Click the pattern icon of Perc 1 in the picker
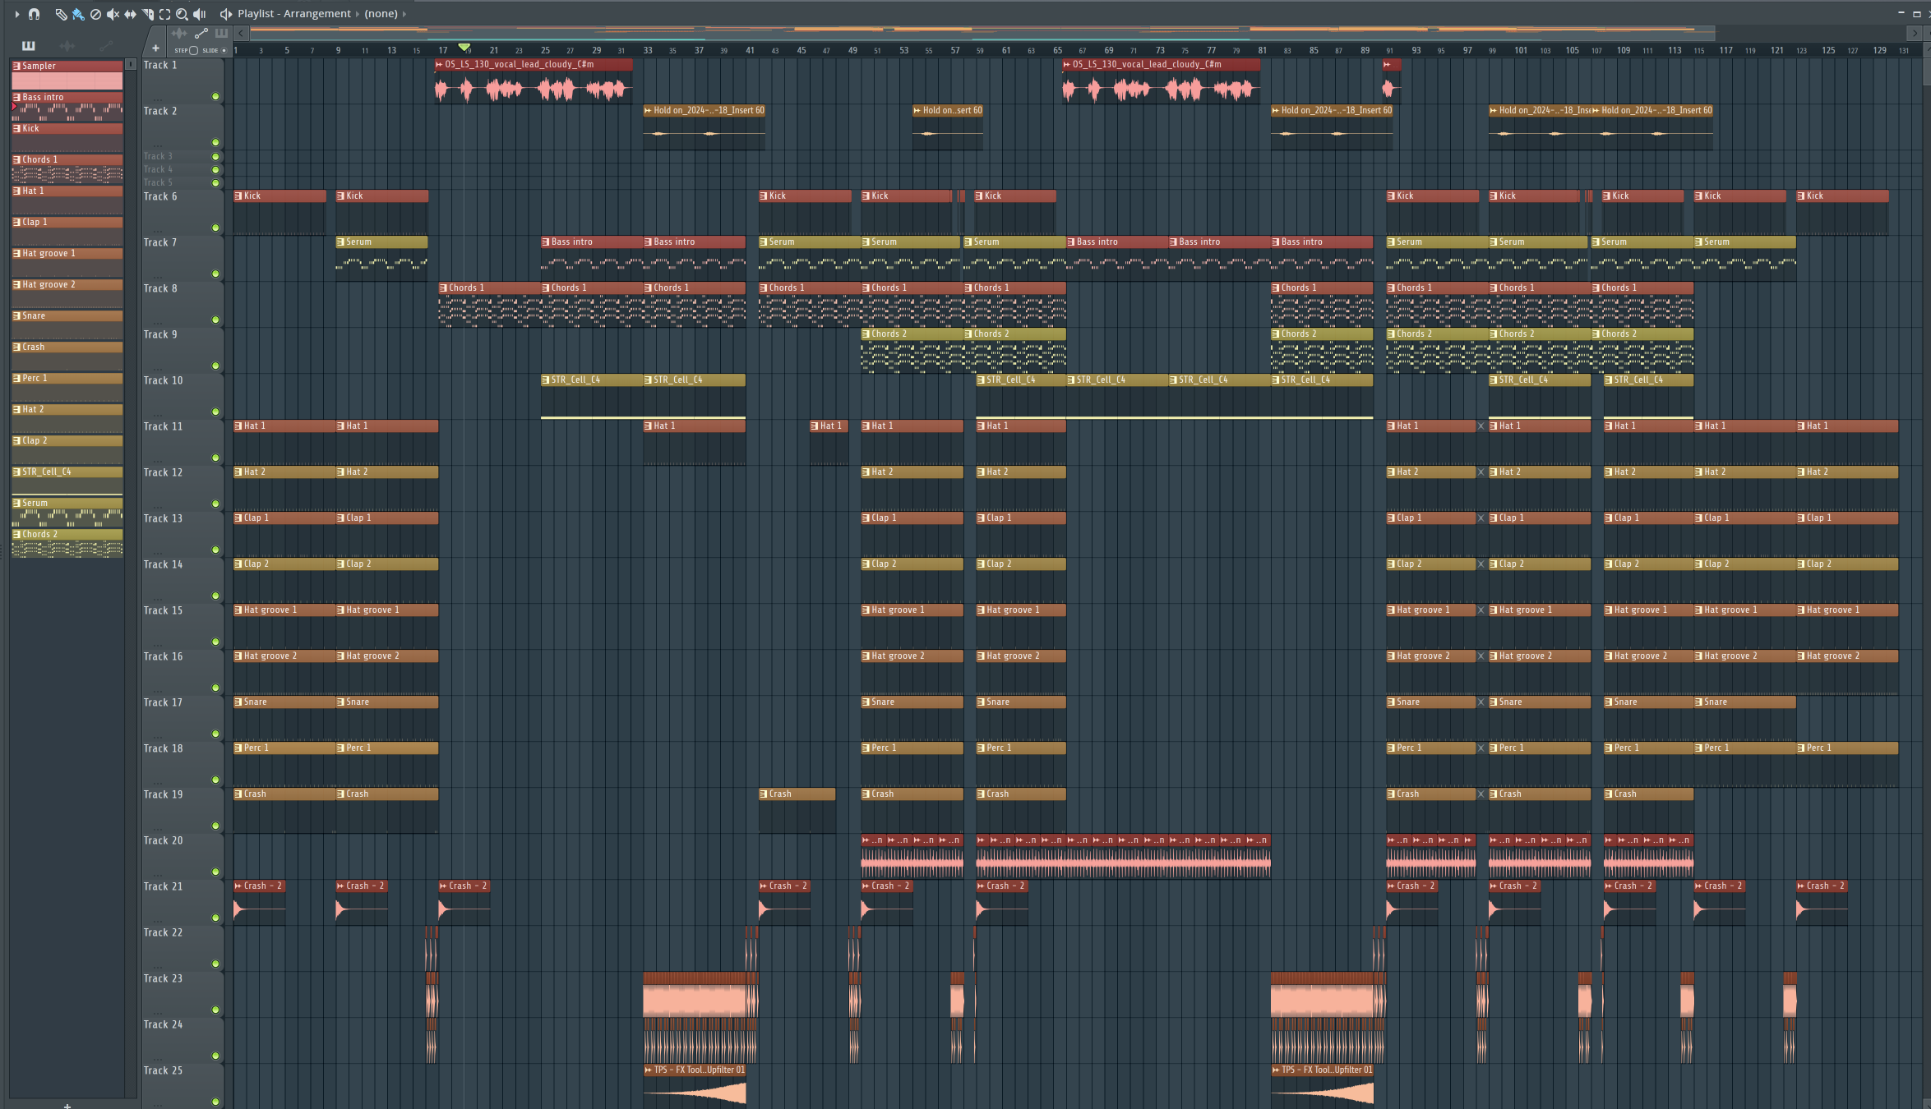The width and height of the screenshot is (1931, 1109). tap(16, 378)
